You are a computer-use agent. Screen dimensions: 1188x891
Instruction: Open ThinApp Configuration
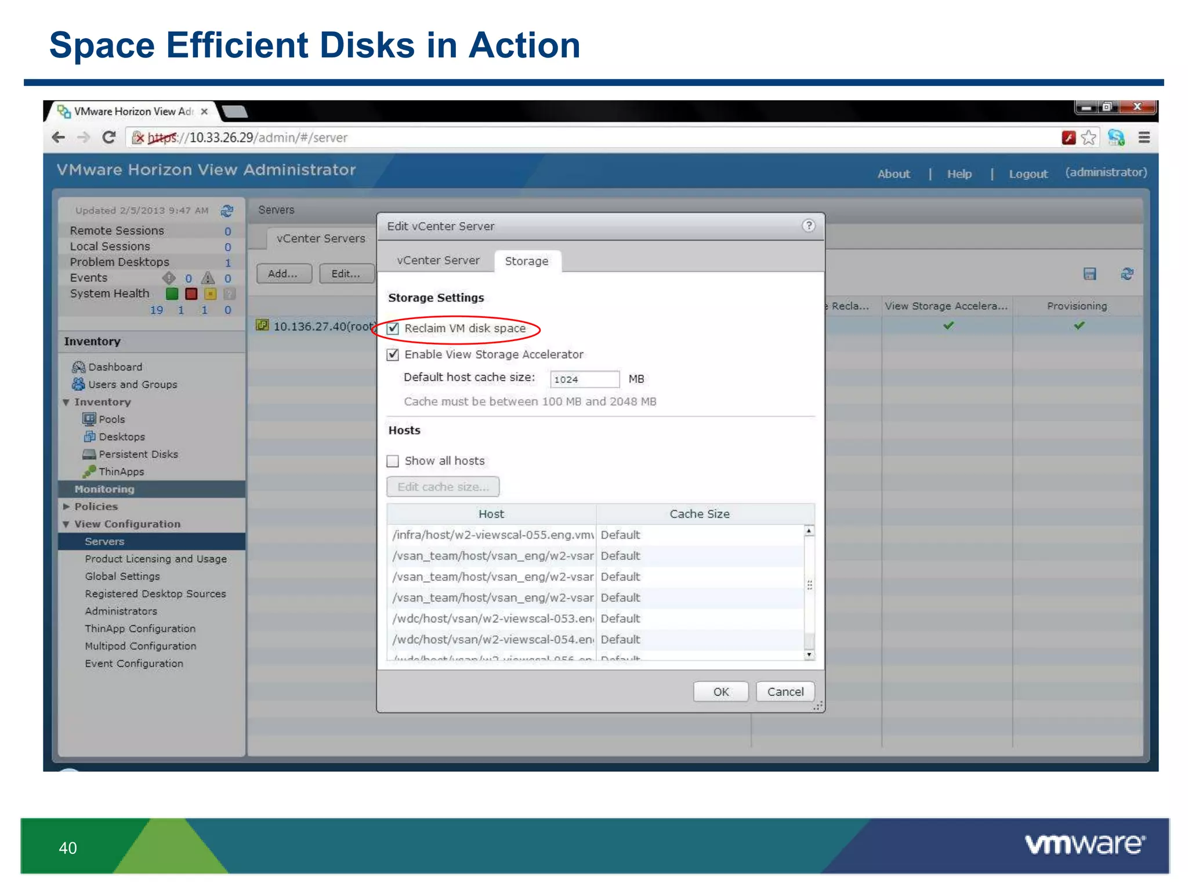pyautogui.click(x=140, y=628)
